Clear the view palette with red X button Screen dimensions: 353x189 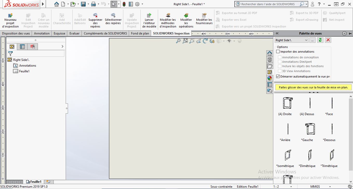(328, 40)
